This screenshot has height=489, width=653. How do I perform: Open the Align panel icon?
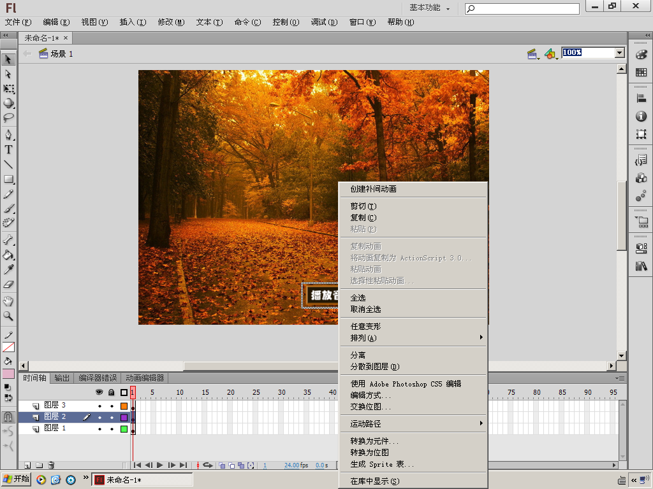[x=641, y=99]
